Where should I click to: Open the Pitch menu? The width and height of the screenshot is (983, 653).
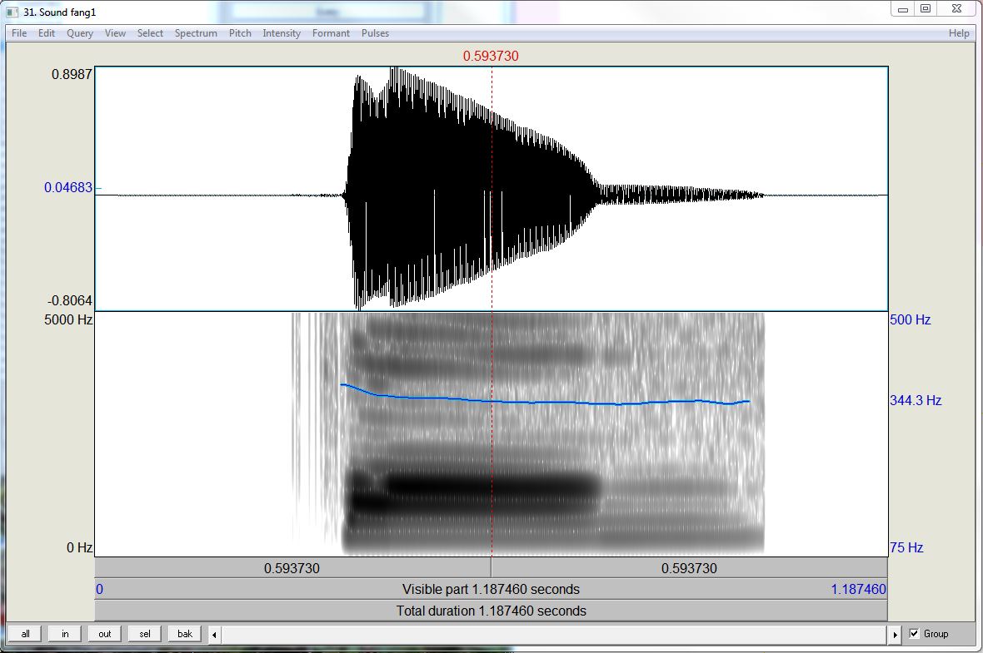tap(239, 33)
